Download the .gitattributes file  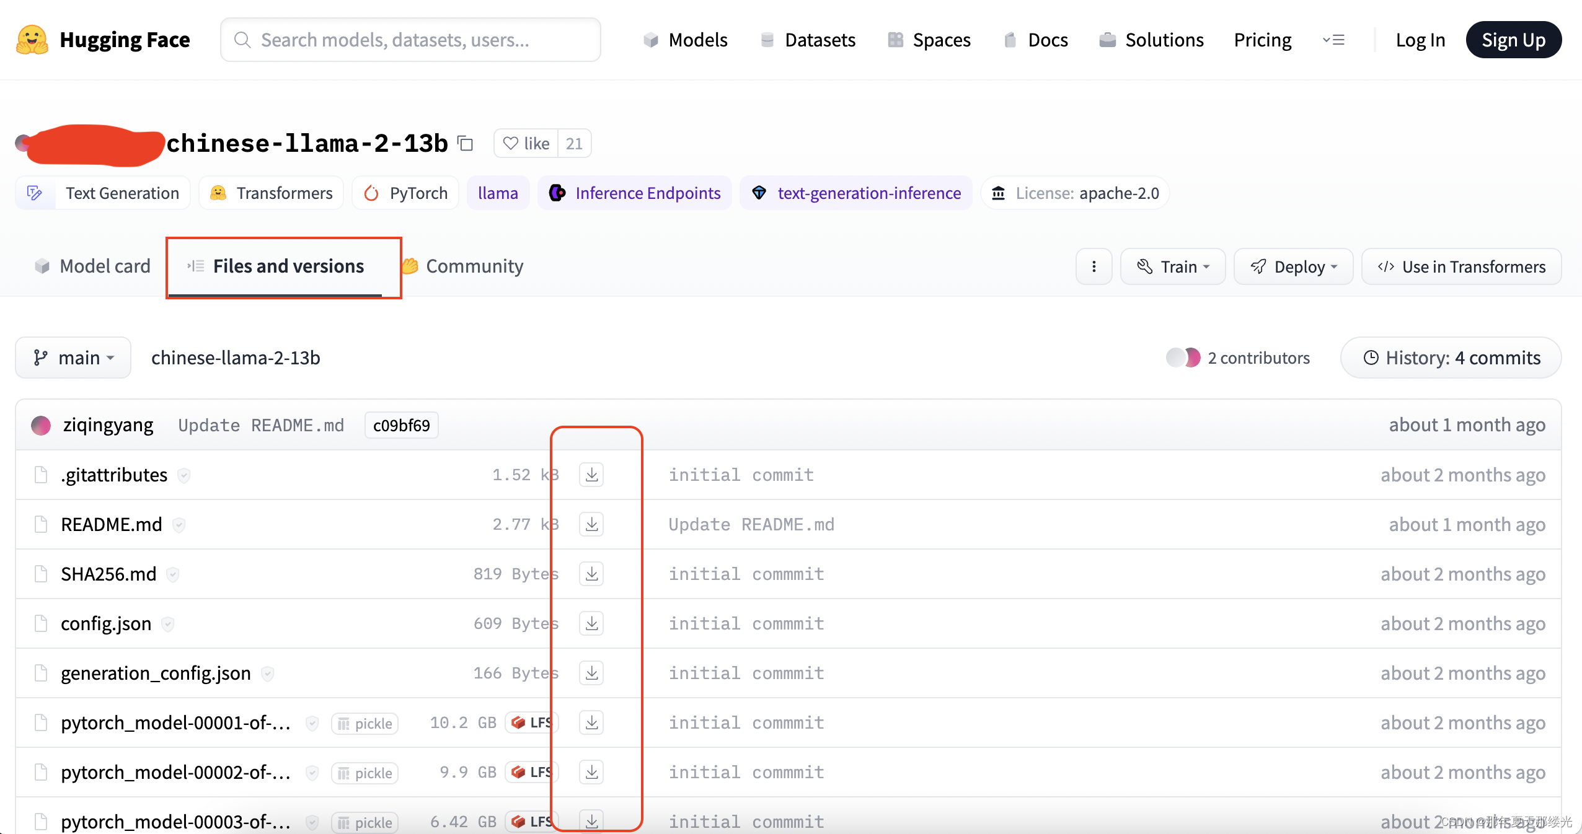click(x=591, y=475)
